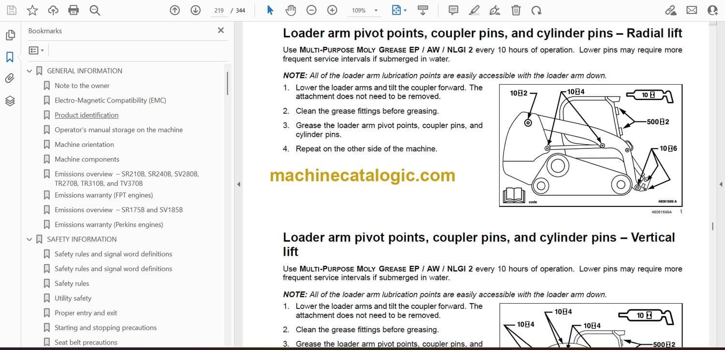Collapse the GENERAL INFORMATION bookmark group
The width and height of the screenshot is (725, 350).
[x=30, y=71]
